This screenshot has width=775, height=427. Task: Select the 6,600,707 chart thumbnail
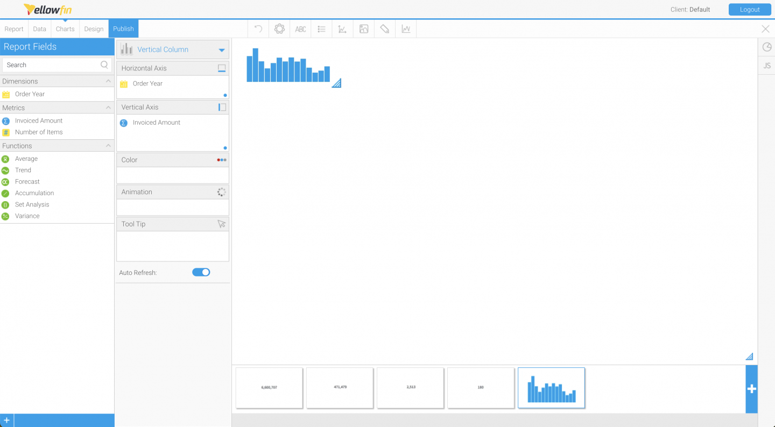coord(269,388)
